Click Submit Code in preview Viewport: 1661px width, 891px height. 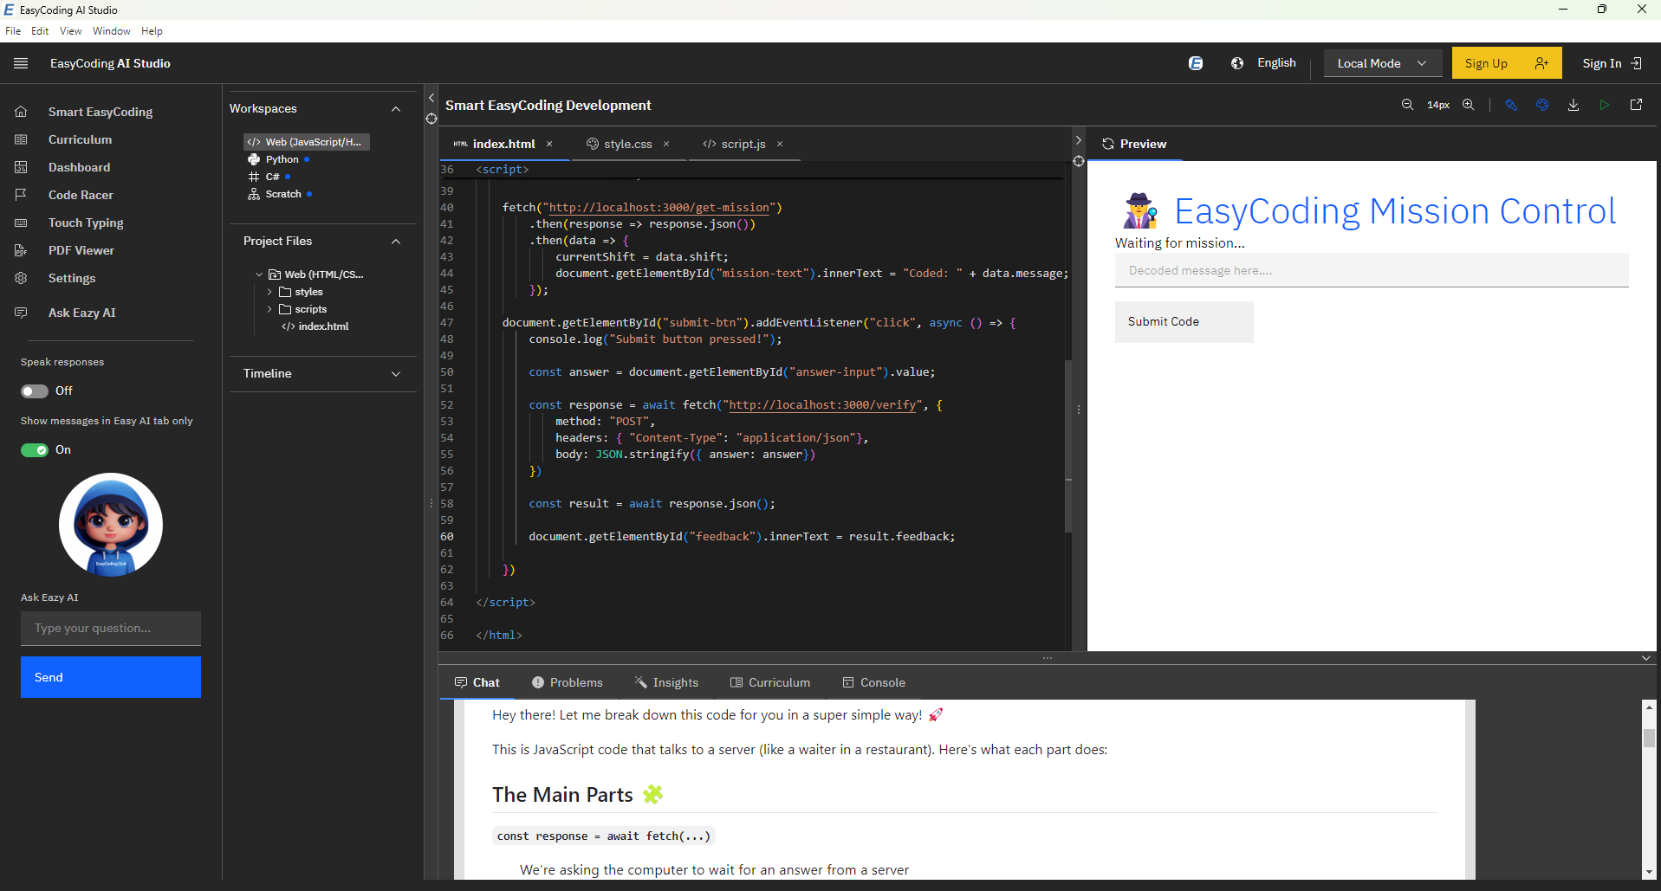[x=1184, y=322]
